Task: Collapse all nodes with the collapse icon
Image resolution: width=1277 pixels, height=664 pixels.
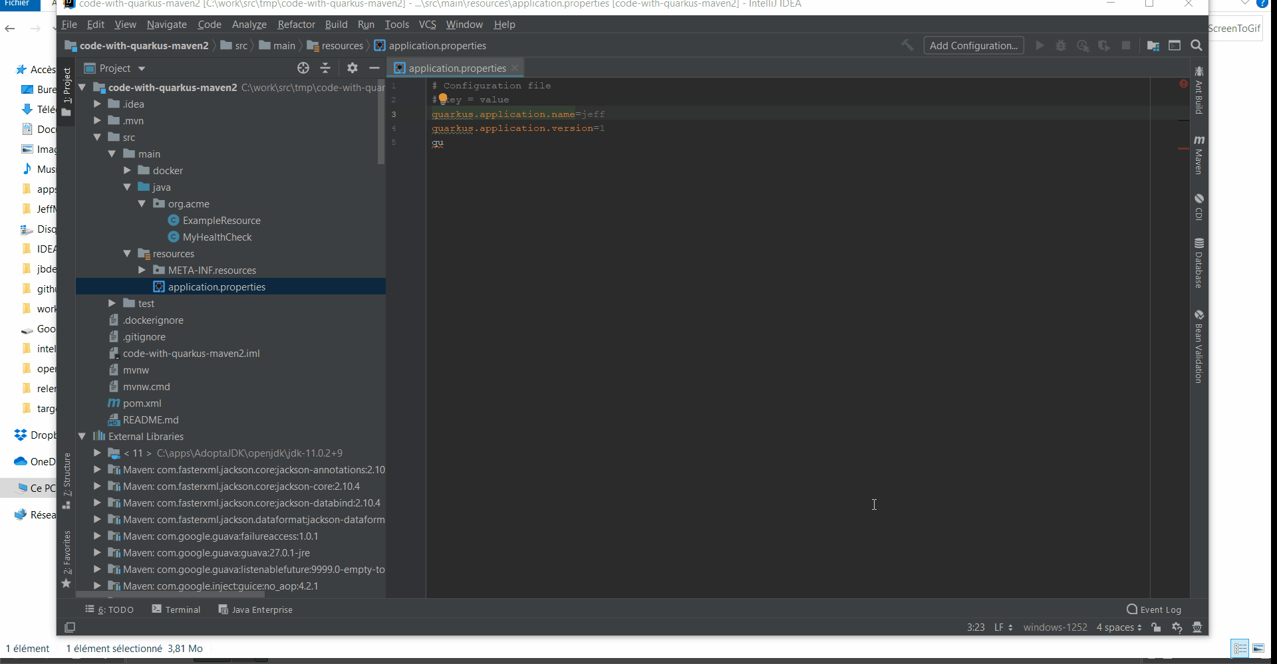Action: tap(325, 68)
